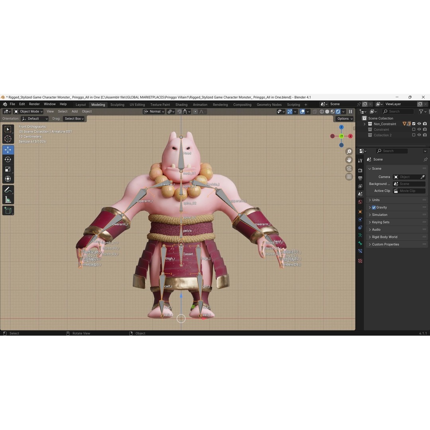Open the Render menu
430x430 pixels.
[34, 104]
